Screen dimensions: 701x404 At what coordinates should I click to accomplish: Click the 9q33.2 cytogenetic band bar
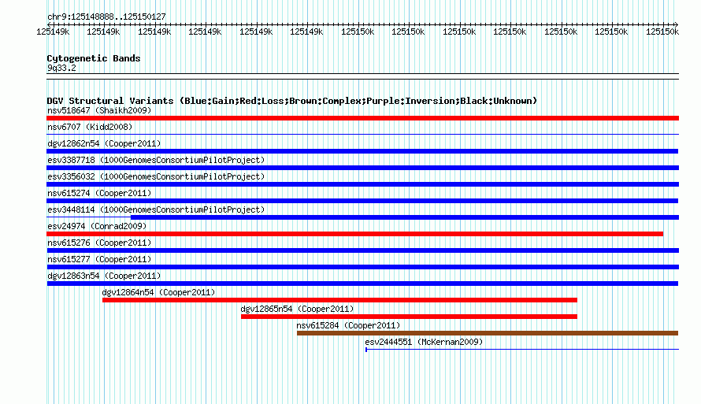[362, 76]
